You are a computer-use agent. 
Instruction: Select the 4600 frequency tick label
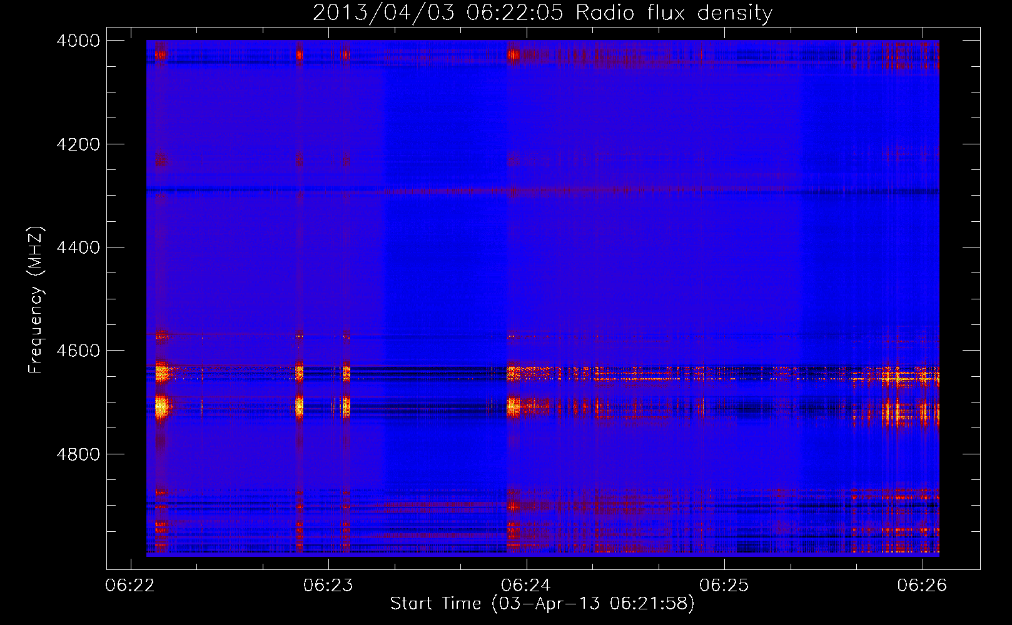pyautogui.click(x=78, y=351)
